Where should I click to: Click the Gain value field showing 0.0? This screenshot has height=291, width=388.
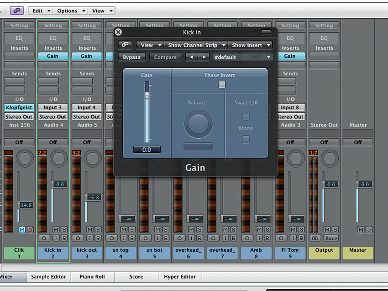pos(147,150)
